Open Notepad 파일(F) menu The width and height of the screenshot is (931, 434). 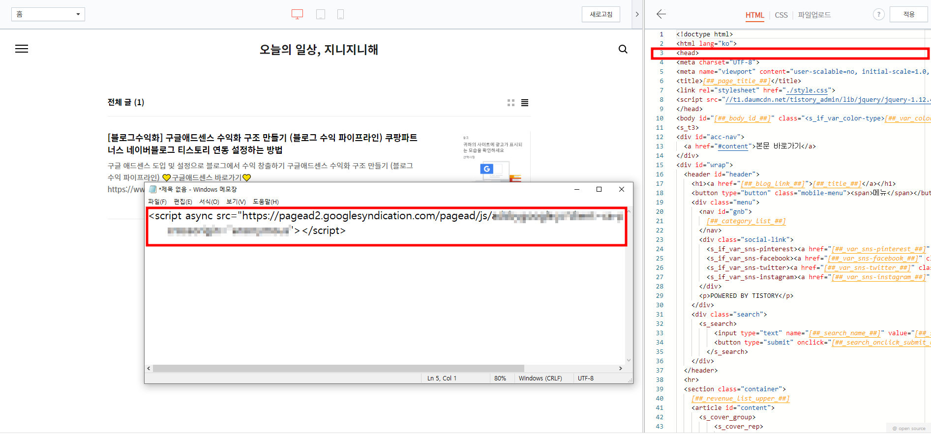pyautogui.click(x=157, y=202)
